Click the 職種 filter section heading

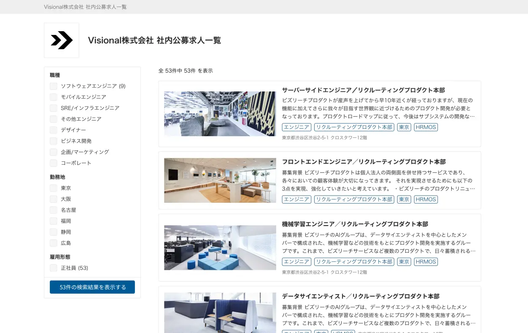55,75
